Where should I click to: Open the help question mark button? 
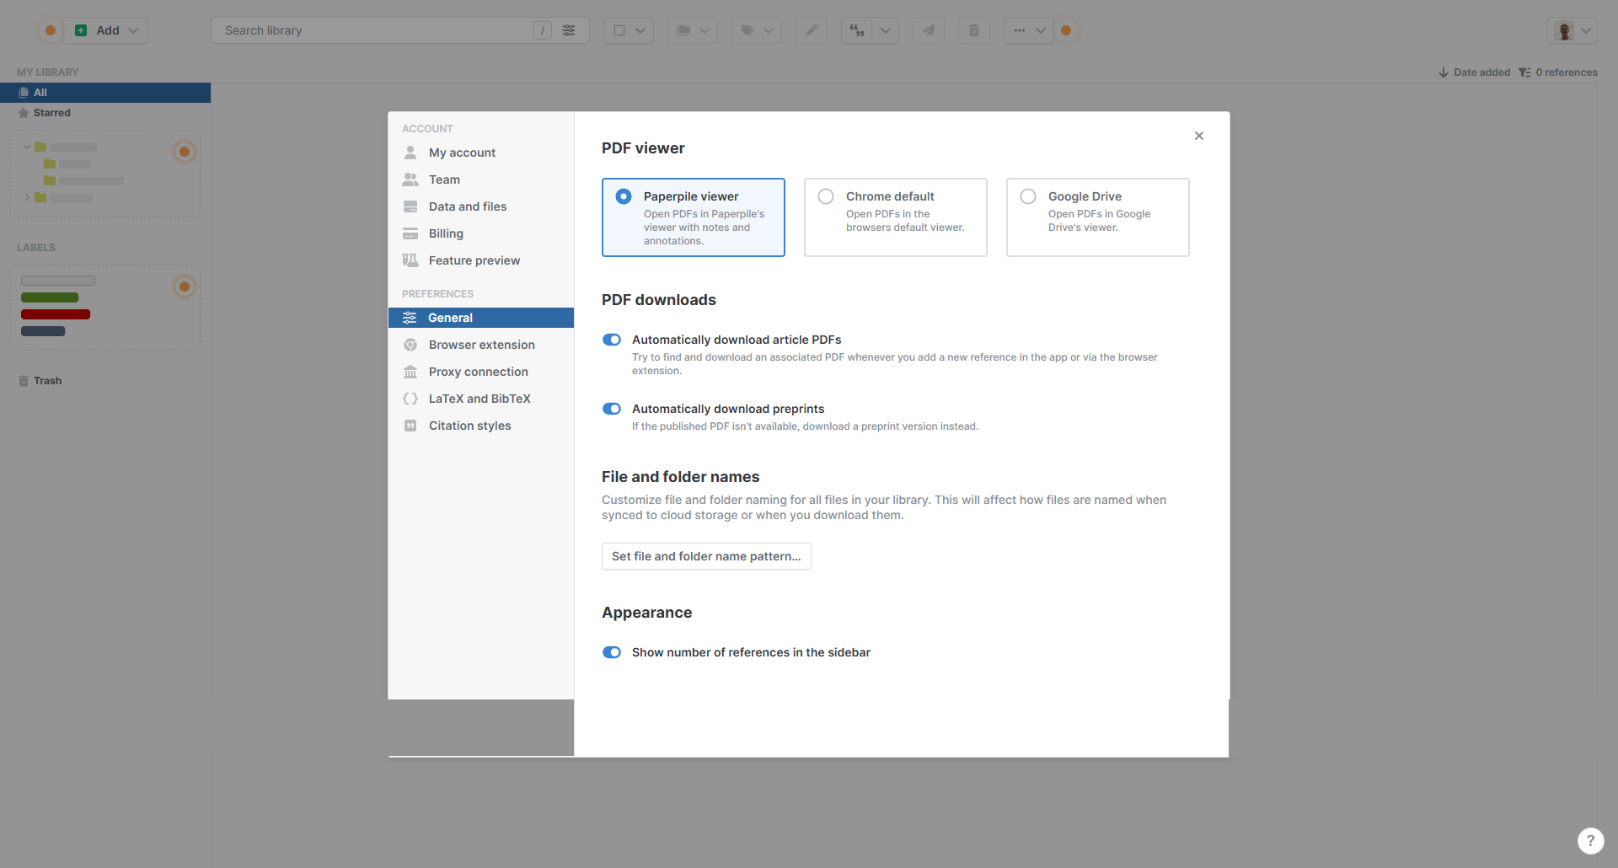1590,840
